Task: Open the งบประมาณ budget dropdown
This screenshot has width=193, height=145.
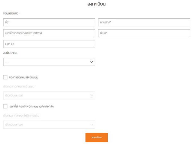Action: 49,62
